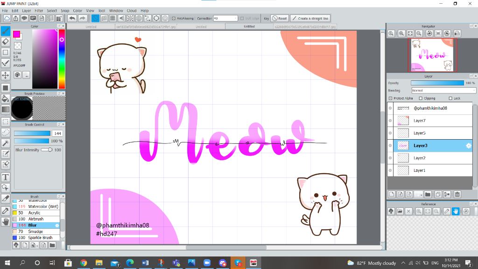The image size is (478, 269).
Task: Select the Acrylic brush
Action: click(x=36, y=213)
